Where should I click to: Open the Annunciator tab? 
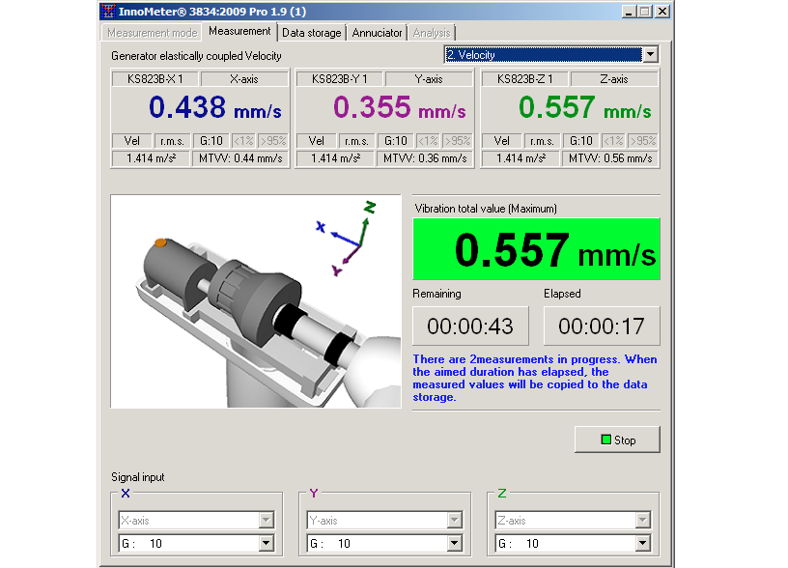tap(377, 32)
